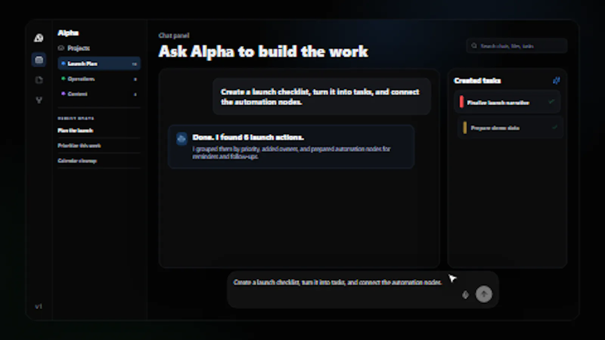Click the count badge on Content

click(x=135, y=94)
